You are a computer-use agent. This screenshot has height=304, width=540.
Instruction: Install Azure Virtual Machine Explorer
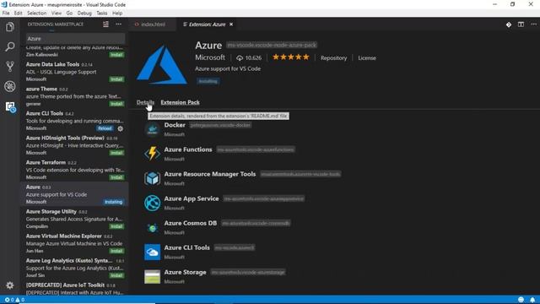coord(116,251)
